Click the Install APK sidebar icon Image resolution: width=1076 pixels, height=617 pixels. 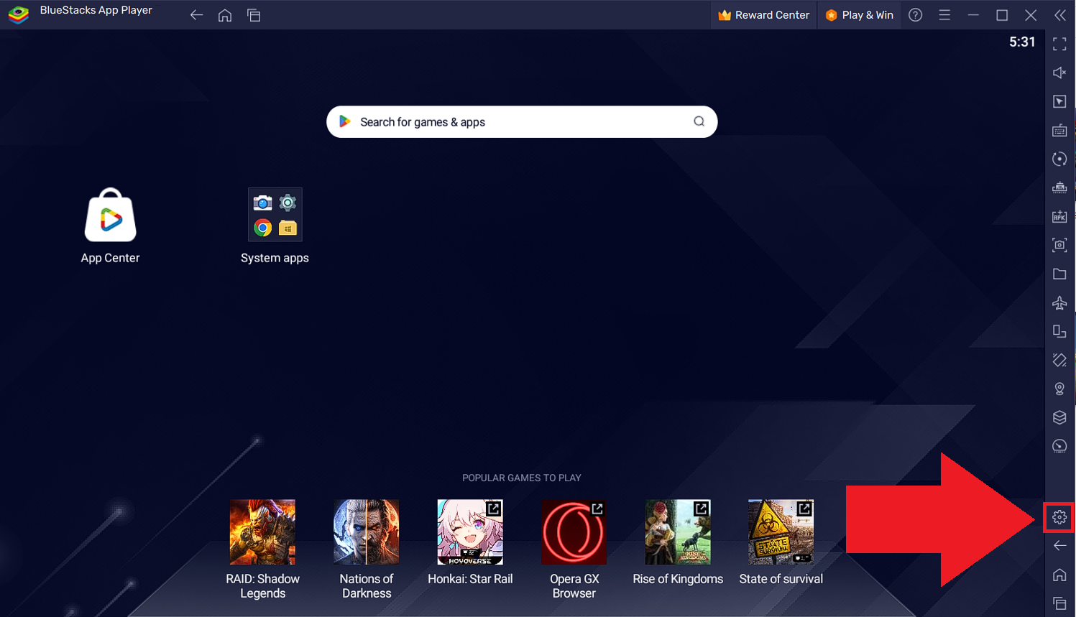click(1059, 216)
